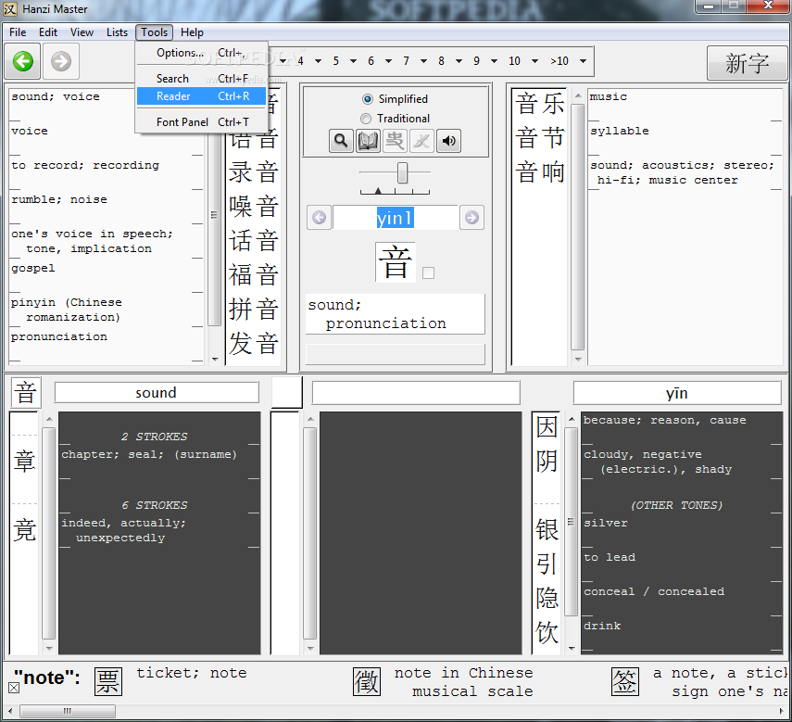The image size is (792, 722).
Task: Select the character 饮 in the yīn list
Action: [547, 633]
